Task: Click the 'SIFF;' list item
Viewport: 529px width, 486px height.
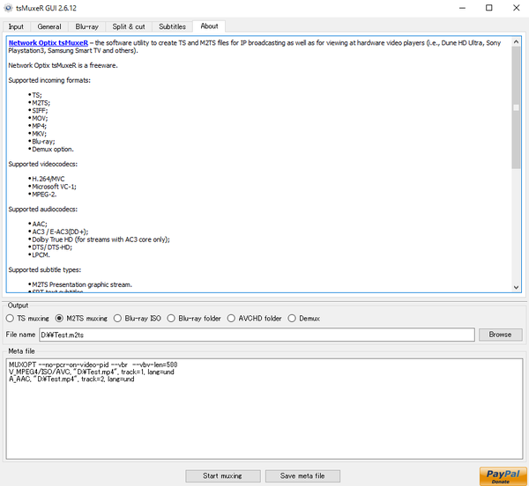Action: point(40,110)
